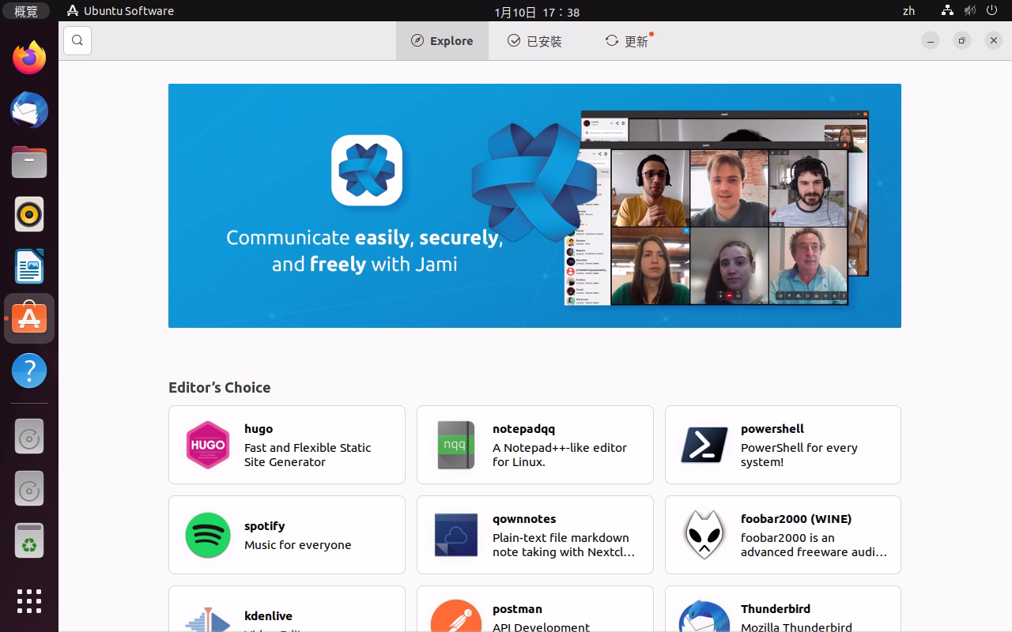Show Applications grid in the dock

click(x=29, y=600)
